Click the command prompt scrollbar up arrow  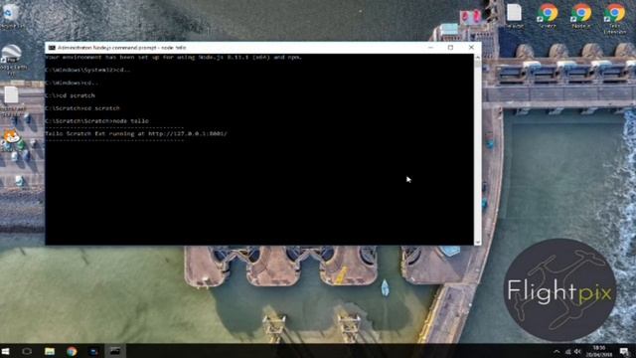pos(477,58)
